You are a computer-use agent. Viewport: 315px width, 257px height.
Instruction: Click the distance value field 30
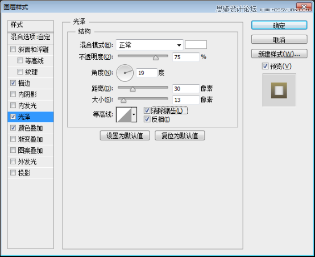click(186, 89)
